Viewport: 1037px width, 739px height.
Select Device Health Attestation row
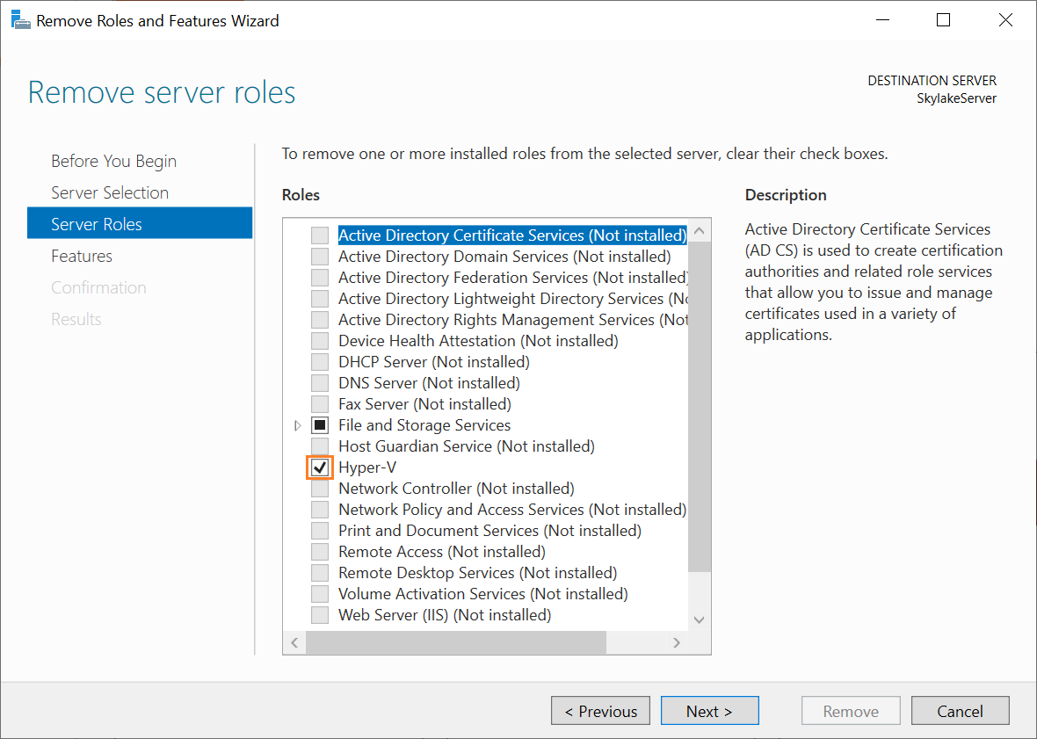coord(478,341)
